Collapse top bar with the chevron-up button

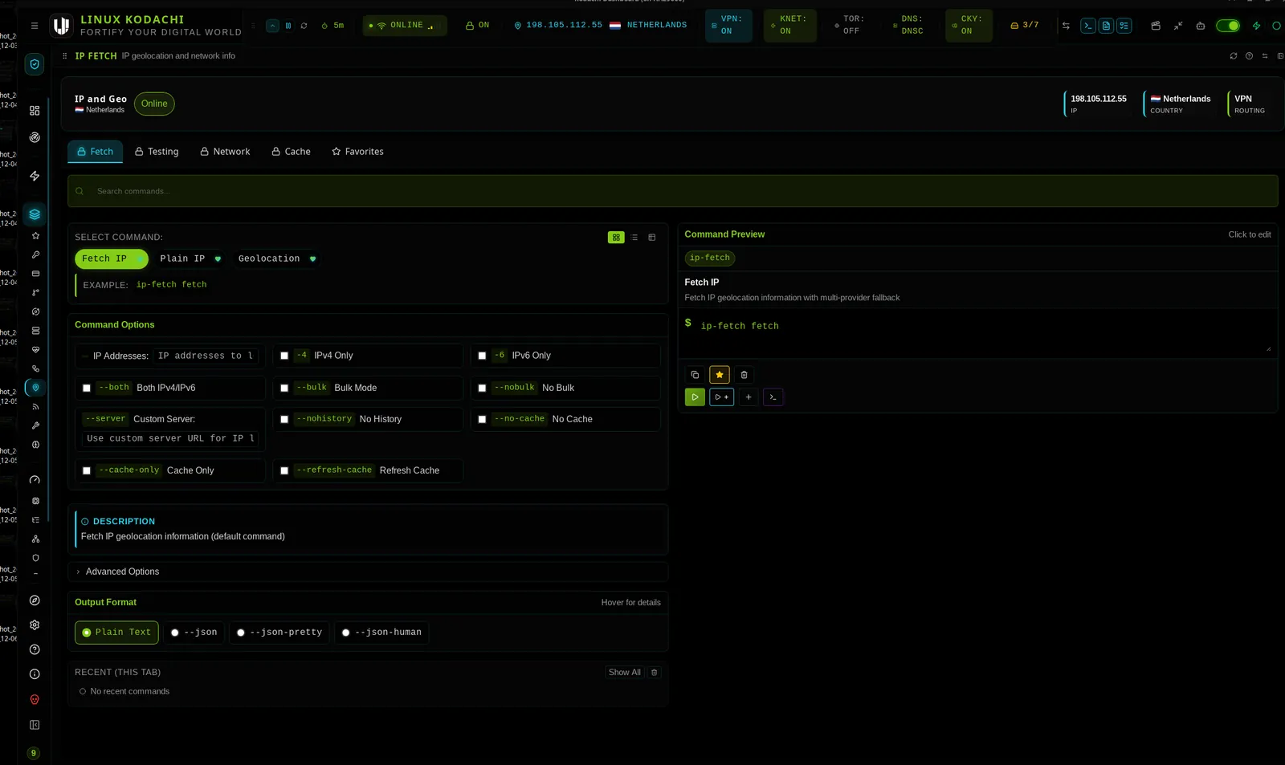[x=272, y=26]
